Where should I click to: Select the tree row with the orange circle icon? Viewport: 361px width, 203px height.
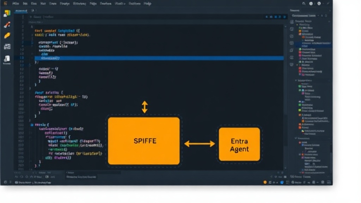pyautogui.click(x=311, y=37)
